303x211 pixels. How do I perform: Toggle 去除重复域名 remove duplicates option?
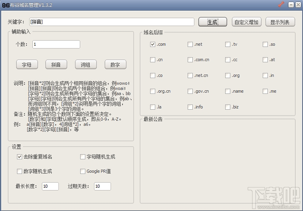19,157
